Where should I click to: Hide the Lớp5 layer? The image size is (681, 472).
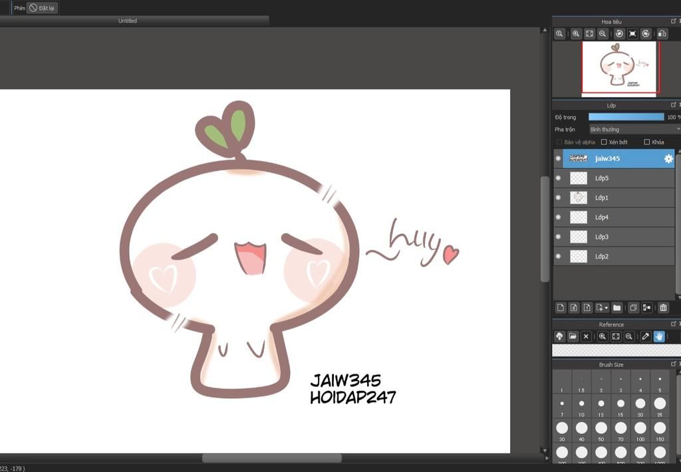click(x=558, y=178)
